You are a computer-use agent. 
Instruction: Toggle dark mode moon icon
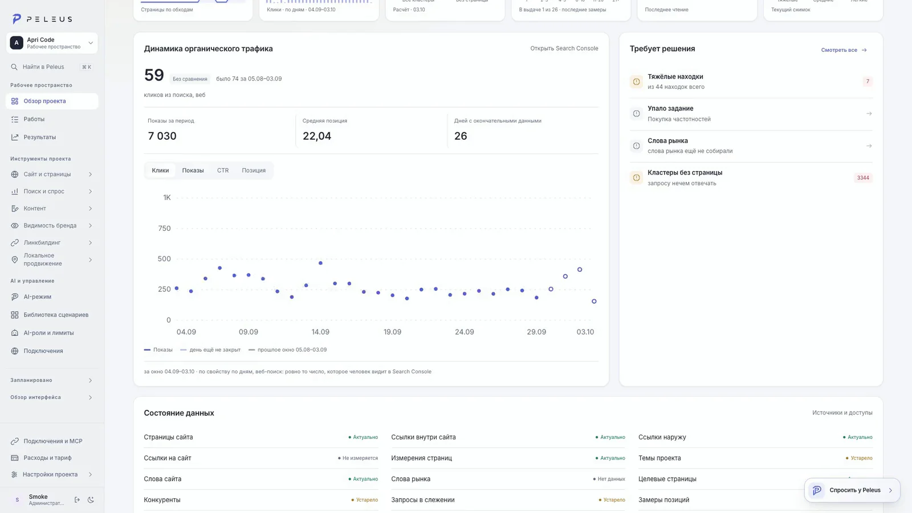coord(91,500)
